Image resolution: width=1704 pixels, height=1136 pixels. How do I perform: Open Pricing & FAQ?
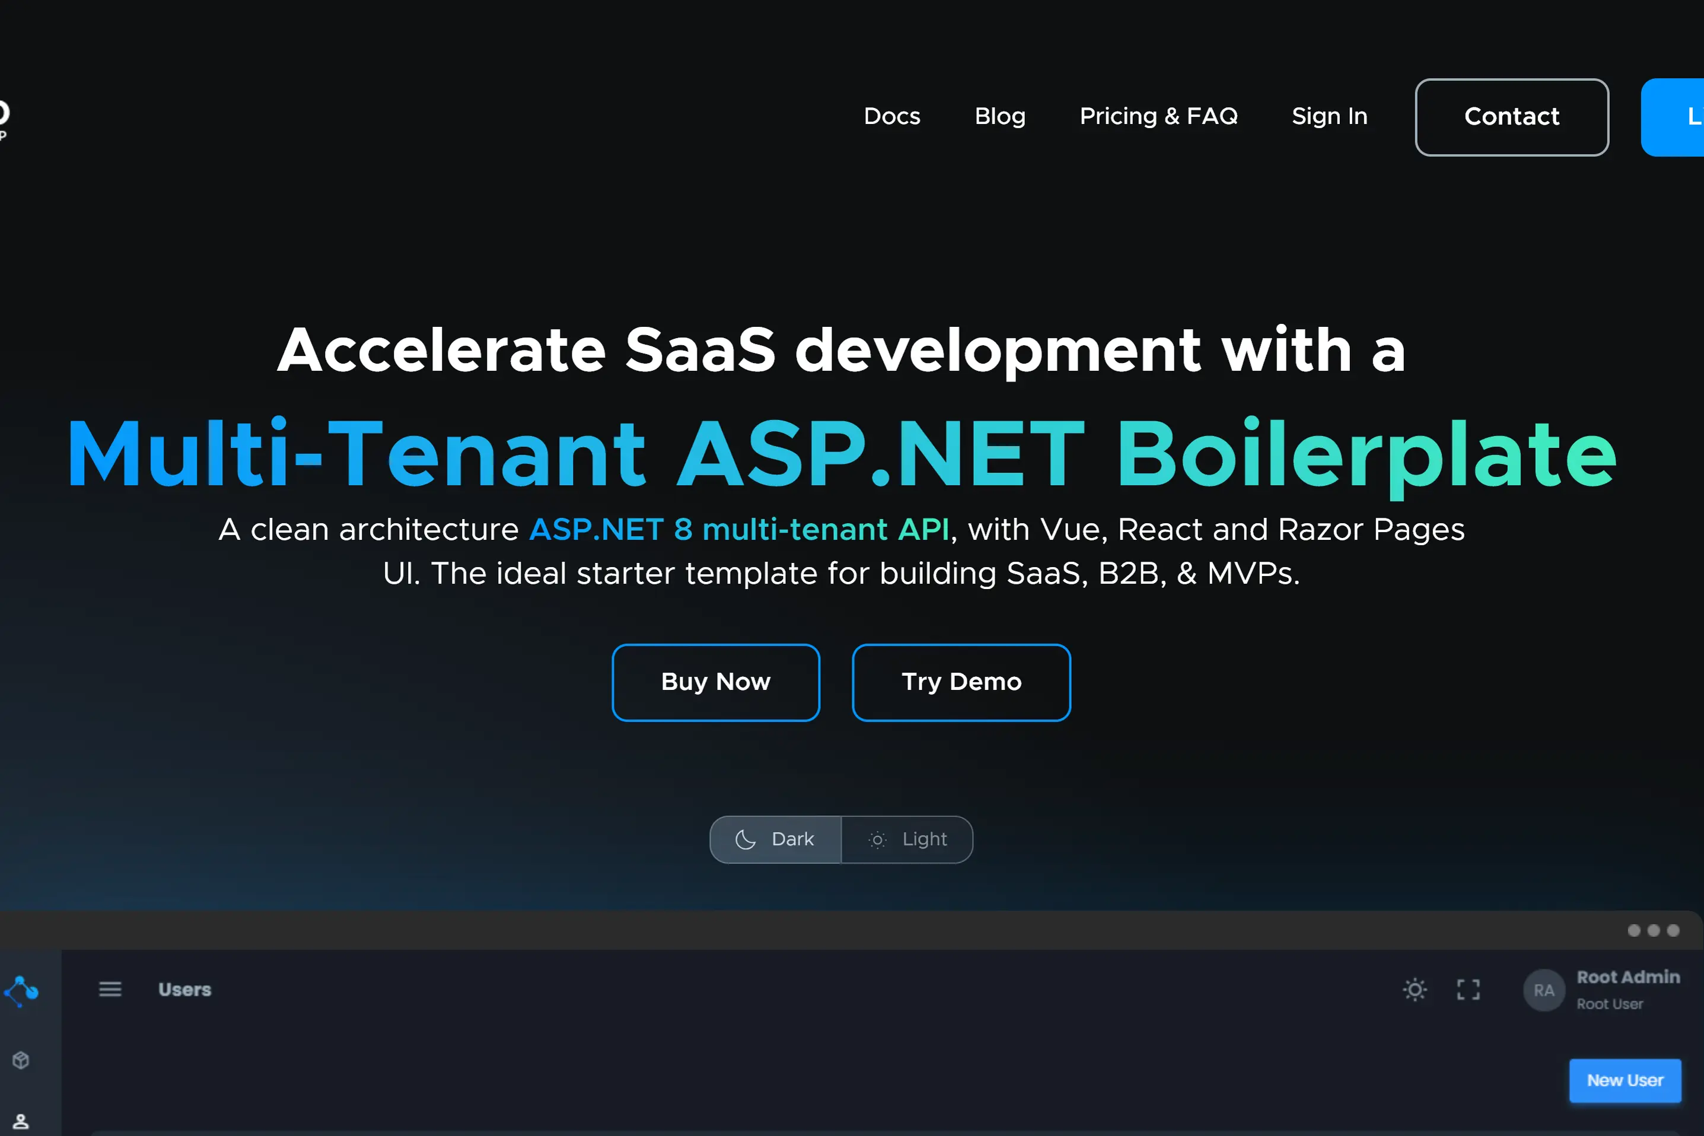pyautogui.click(x=1158, y=117)
